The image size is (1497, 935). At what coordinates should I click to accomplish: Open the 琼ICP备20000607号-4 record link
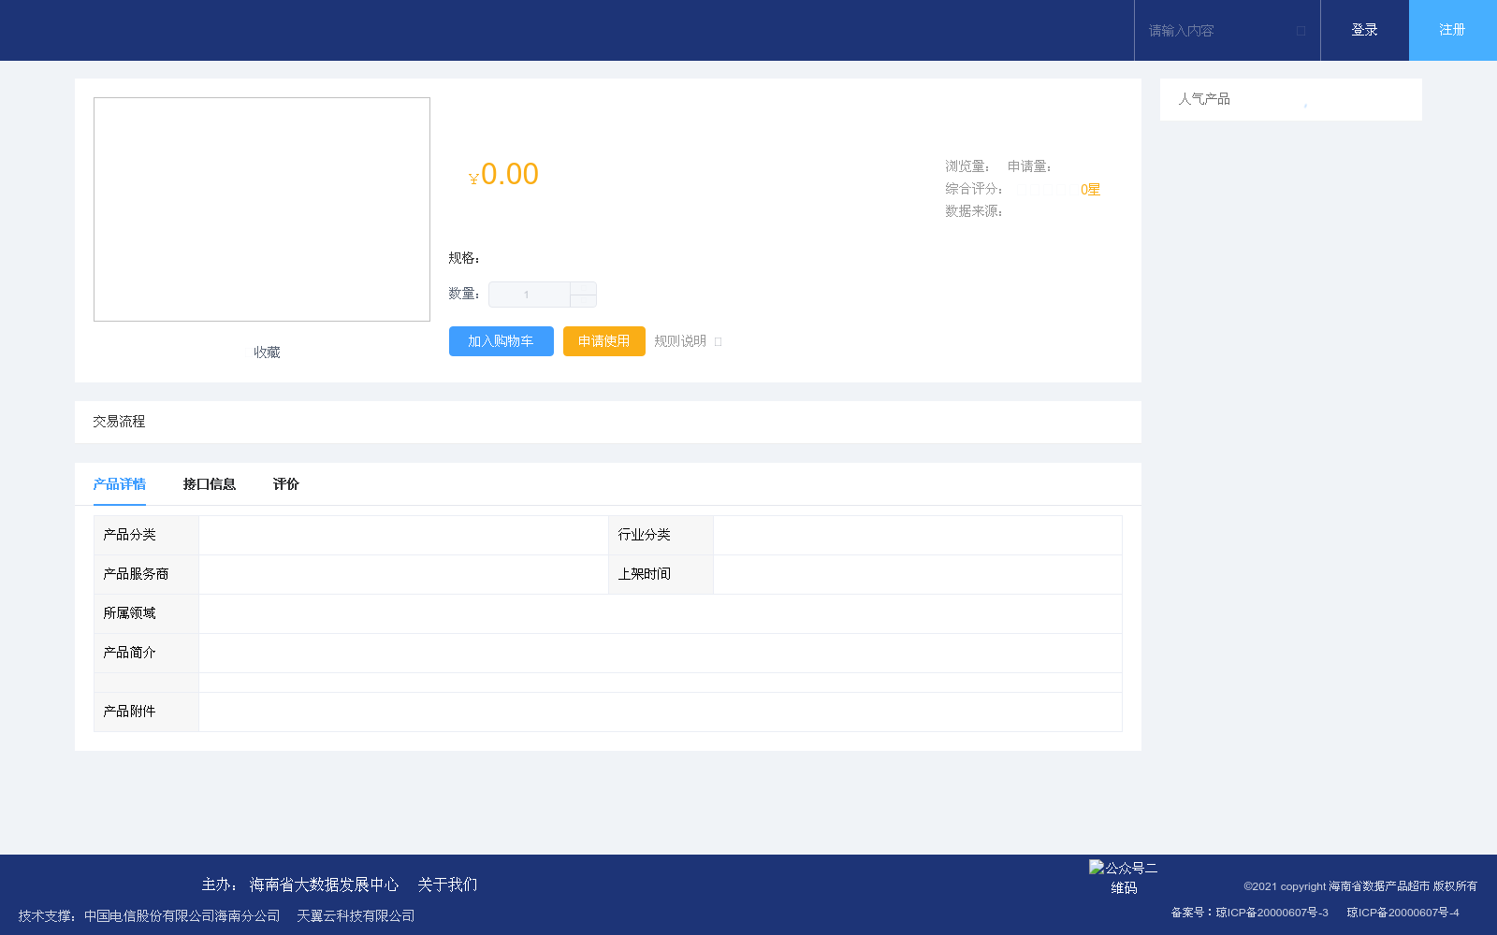click(x=1403, y=913)
